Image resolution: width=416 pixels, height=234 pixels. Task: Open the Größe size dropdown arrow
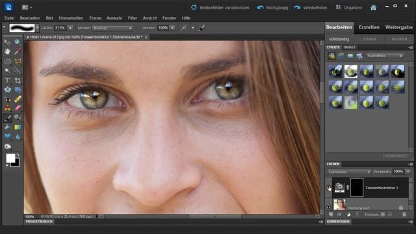(x=70, y=28)
